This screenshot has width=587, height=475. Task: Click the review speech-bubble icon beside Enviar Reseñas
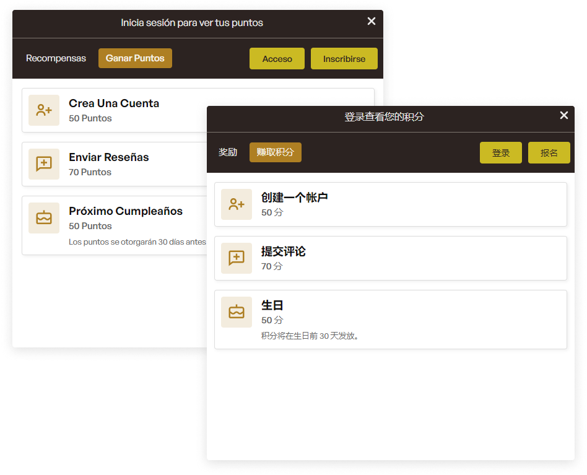point(43,163)
